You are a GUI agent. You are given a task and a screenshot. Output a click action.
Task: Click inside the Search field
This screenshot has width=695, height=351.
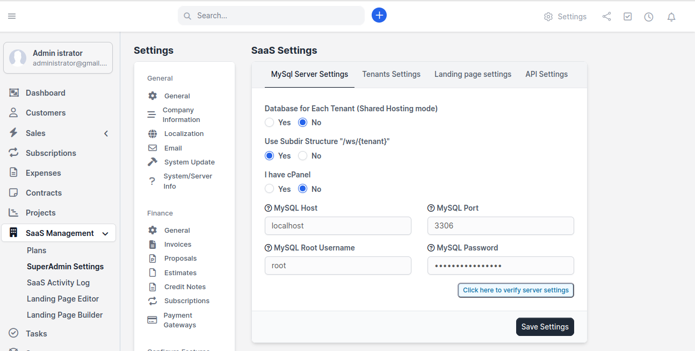click(271, 15)
